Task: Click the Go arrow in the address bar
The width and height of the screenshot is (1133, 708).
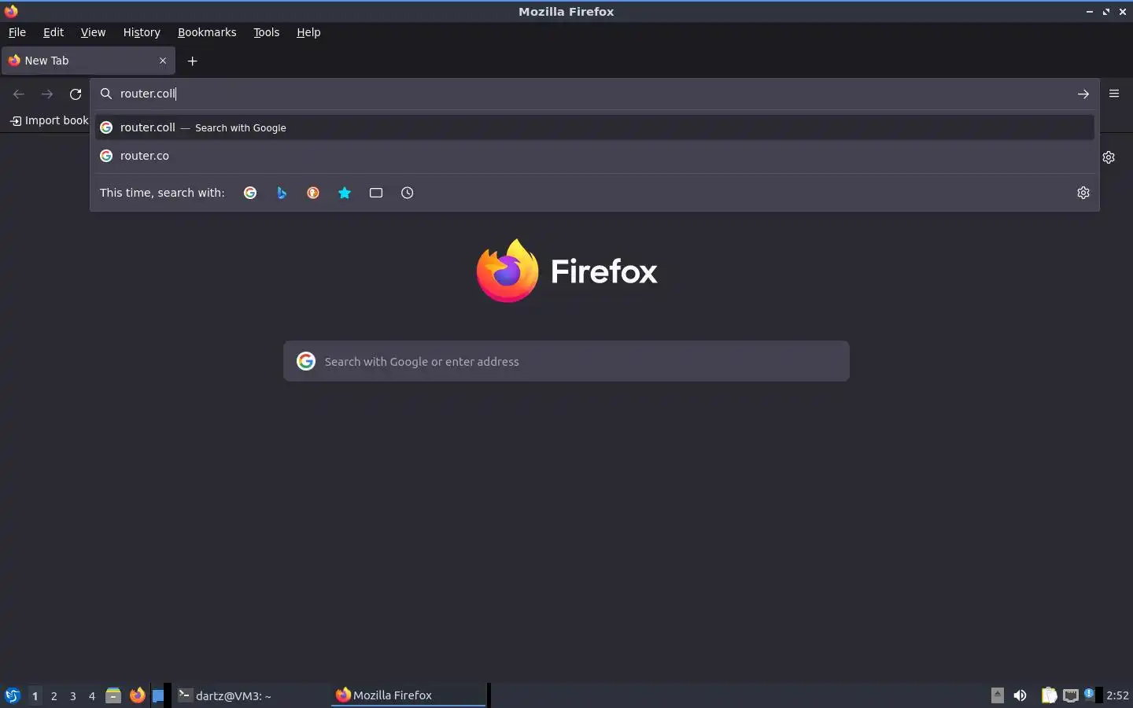Action: (1083, 94)
